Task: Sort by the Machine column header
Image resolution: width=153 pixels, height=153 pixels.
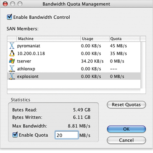Action: 49,39
